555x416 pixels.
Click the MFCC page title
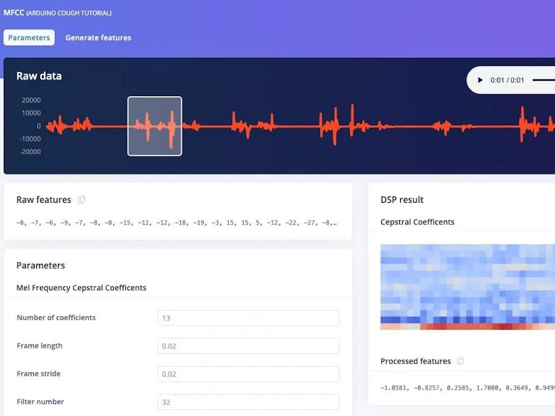point(57,13)
